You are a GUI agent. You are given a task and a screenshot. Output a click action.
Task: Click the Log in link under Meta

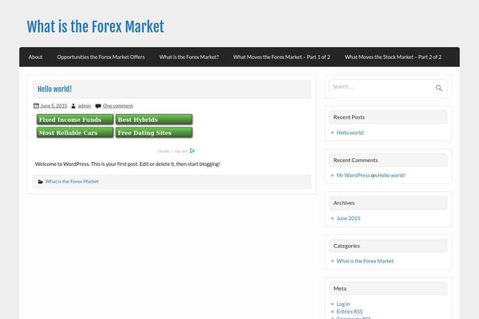(343, 304)
